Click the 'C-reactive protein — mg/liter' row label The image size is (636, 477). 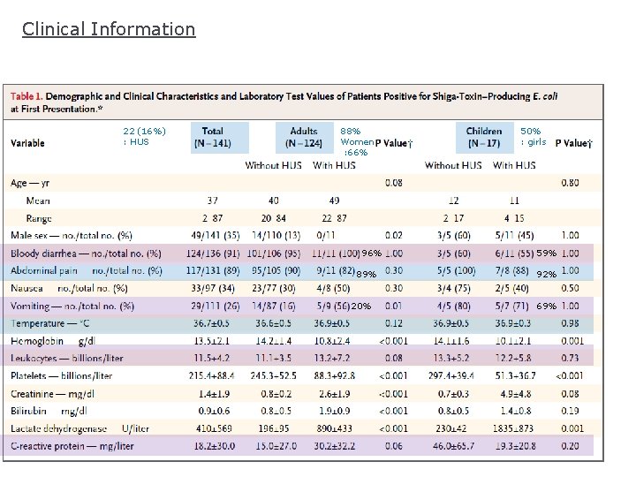[72, 446]
